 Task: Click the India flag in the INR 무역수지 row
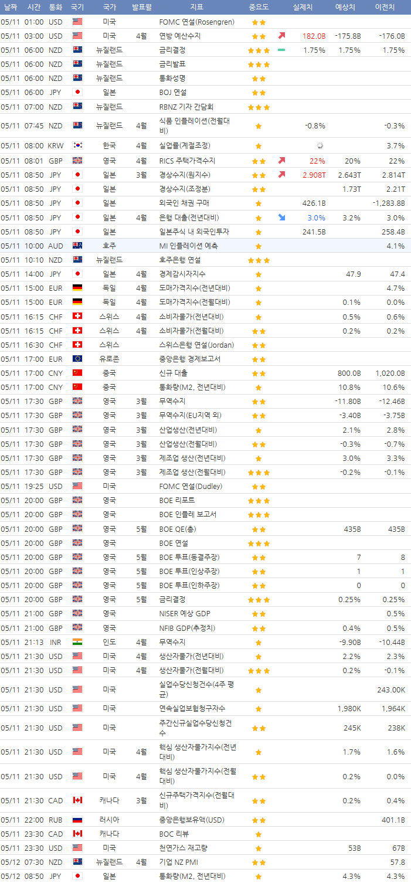pos(77,642)
